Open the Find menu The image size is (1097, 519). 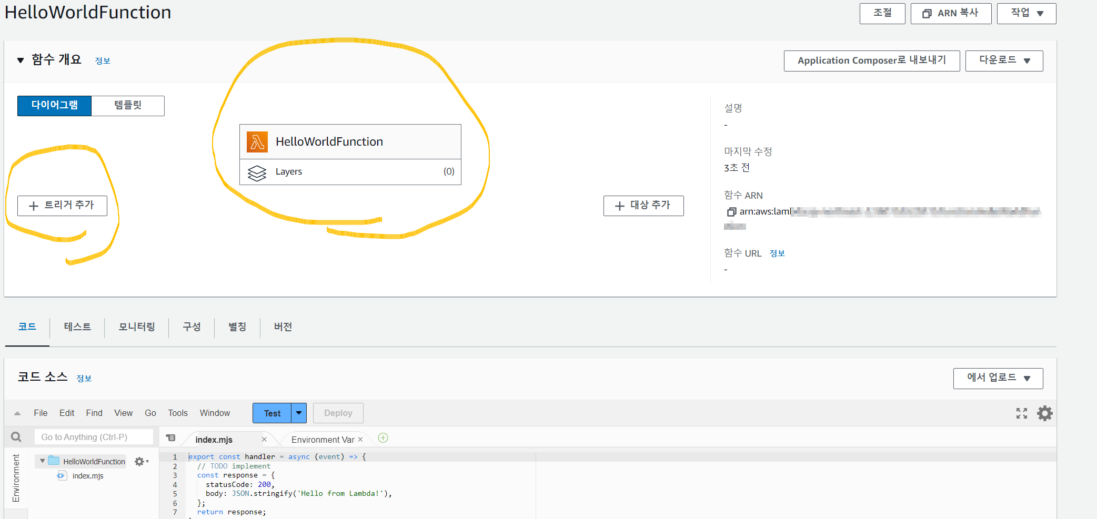[94, 413]
